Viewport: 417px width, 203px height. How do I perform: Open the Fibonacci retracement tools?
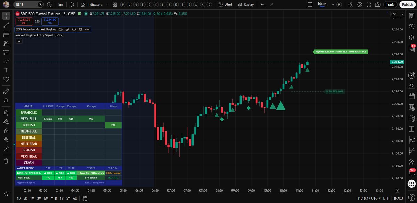(6, 34)
